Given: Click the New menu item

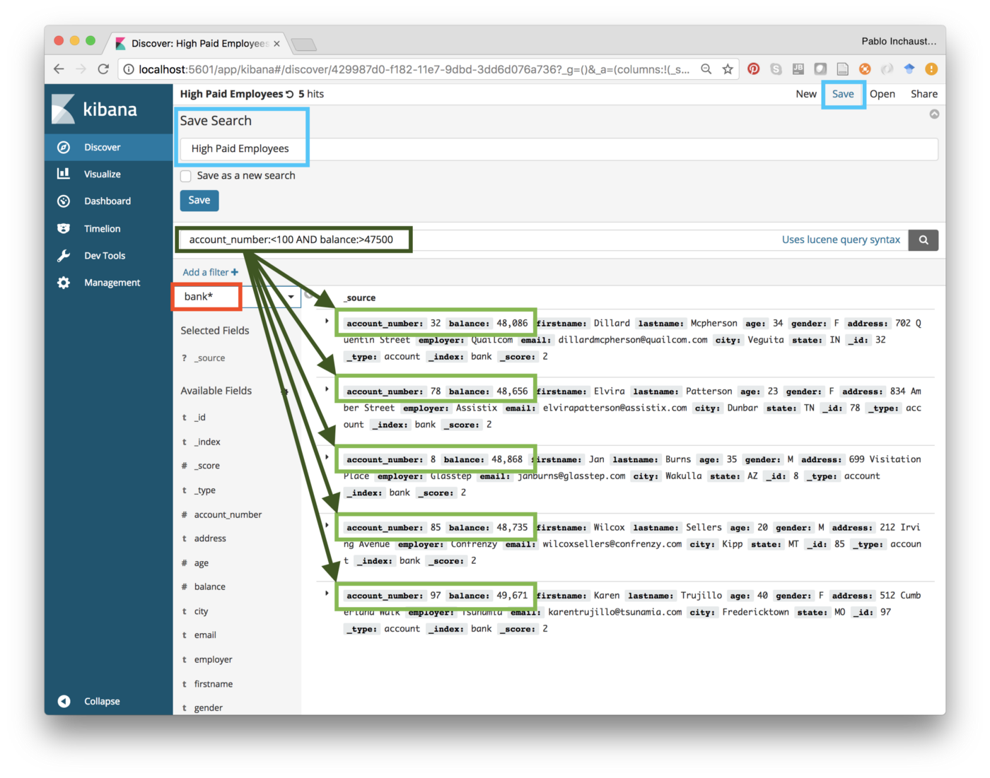Looking at the screenshot, I should 806,94.
